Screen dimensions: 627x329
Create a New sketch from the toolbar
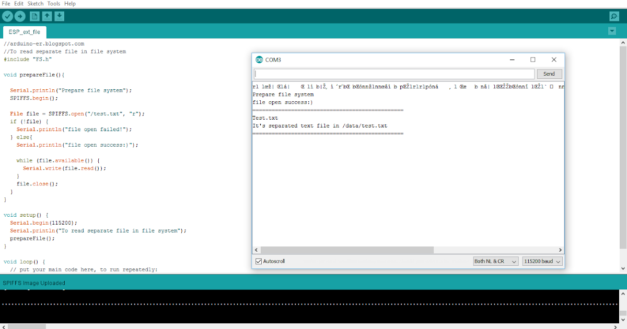tap(34, 16)
